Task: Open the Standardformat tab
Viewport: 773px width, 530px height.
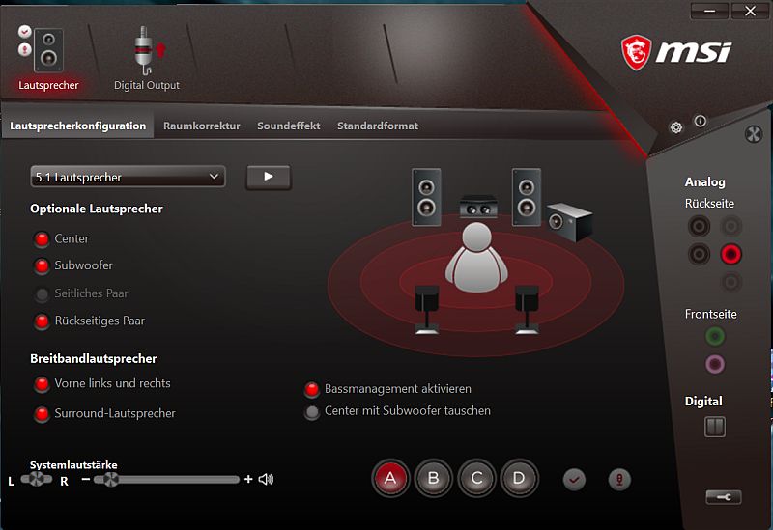Action: (378, 126)
